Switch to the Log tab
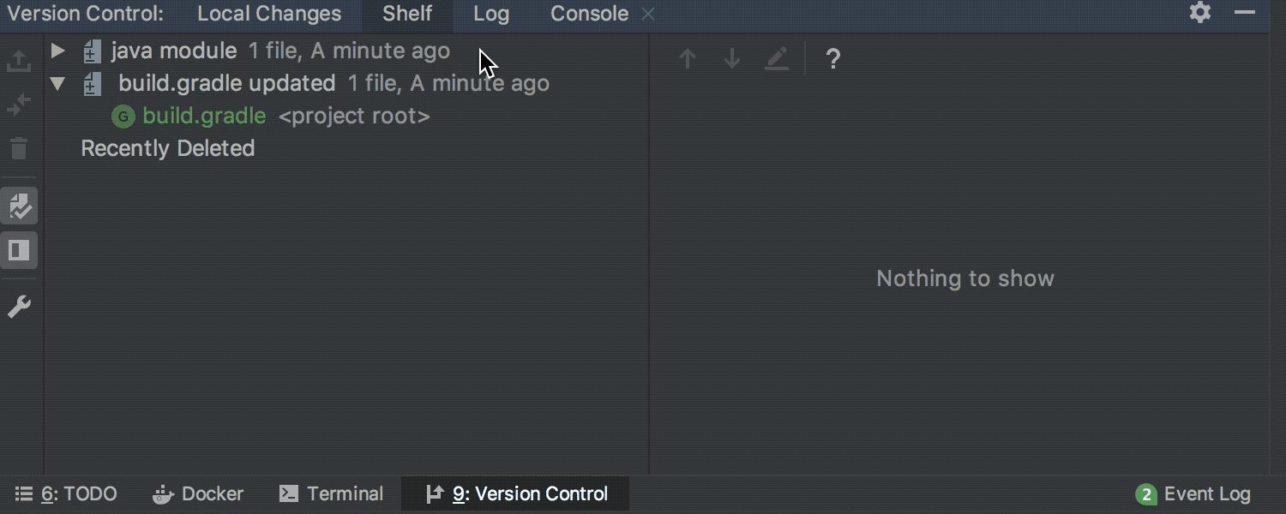 491,14
